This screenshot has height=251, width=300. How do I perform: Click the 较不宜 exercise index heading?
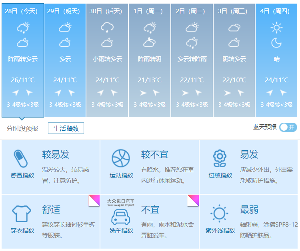coord(155,154)
